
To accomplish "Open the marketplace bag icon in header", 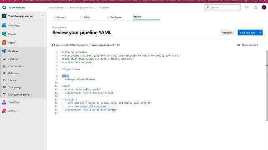I will pos(255,7).
